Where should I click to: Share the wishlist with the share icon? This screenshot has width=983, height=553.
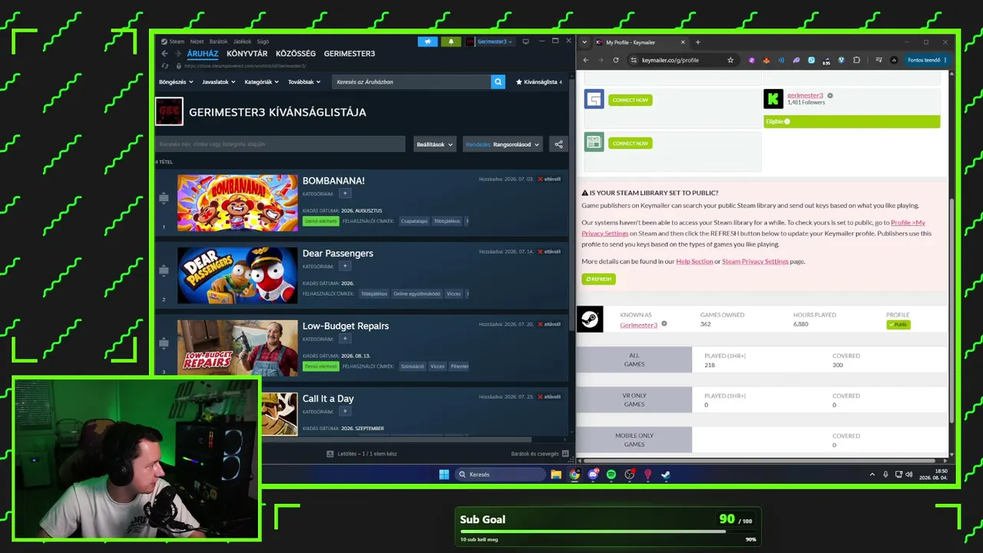(558, 144)
